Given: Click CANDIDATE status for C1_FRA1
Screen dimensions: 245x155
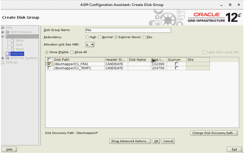Looking at the screenshot, I should tap(116, 64).
